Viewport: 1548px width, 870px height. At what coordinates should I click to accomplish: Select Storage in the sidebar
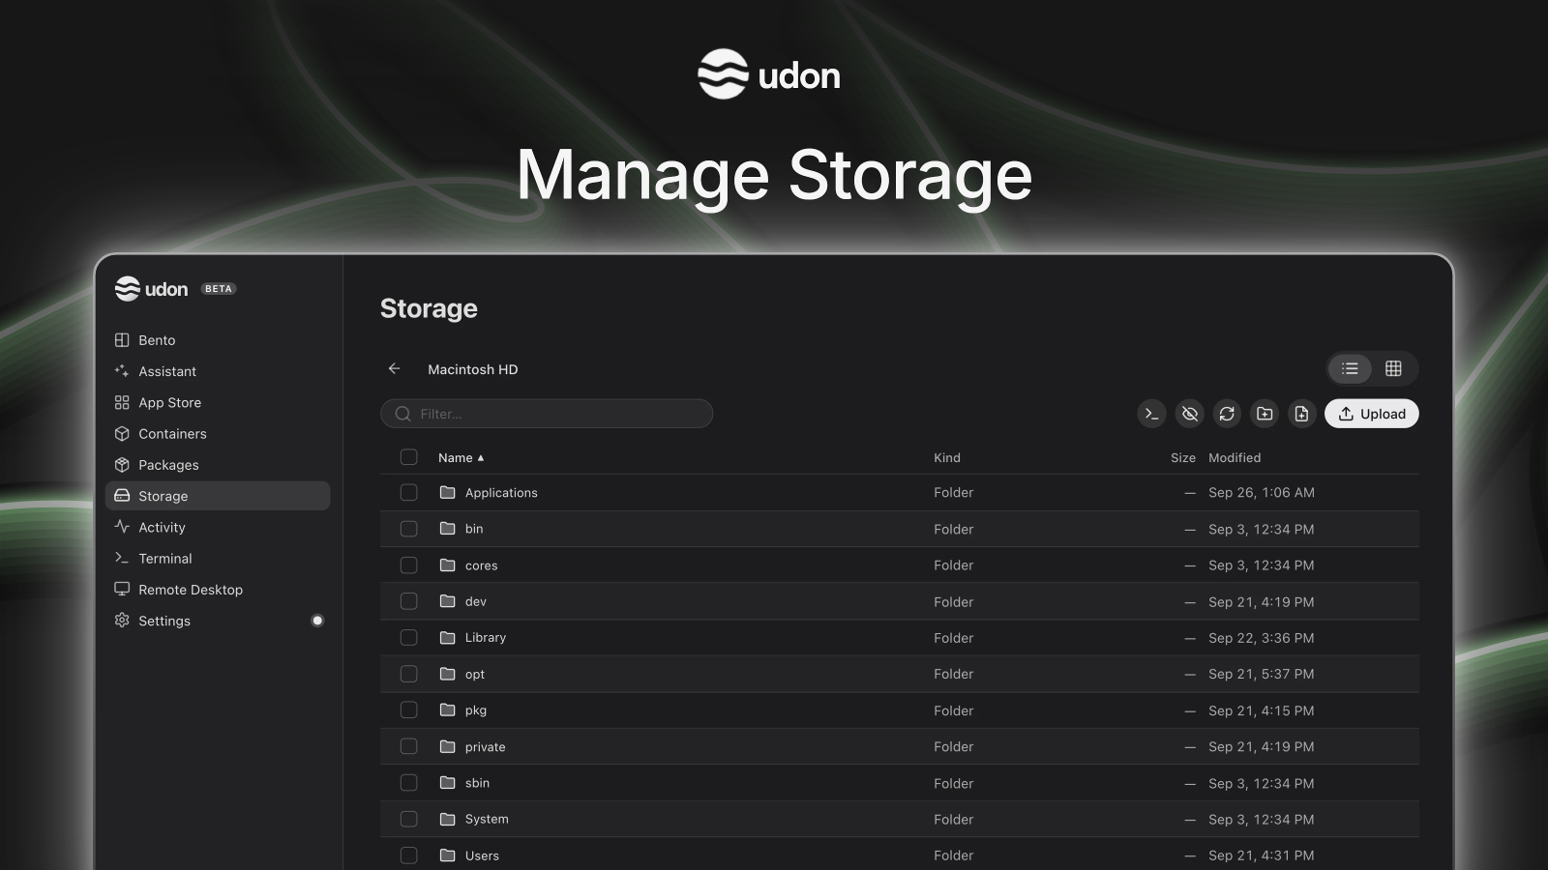[218, 496]
